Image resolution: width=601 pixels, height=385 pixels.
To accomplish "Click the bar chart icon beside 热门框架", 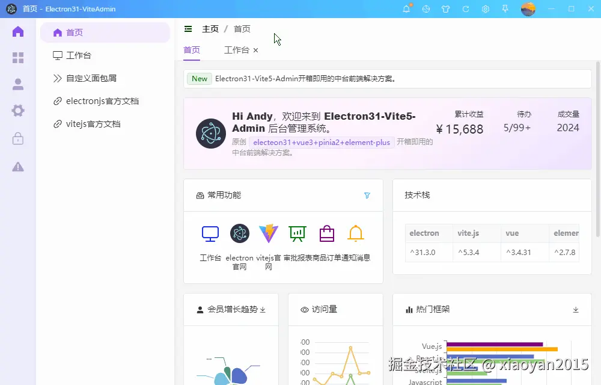I will coord(409,309).
